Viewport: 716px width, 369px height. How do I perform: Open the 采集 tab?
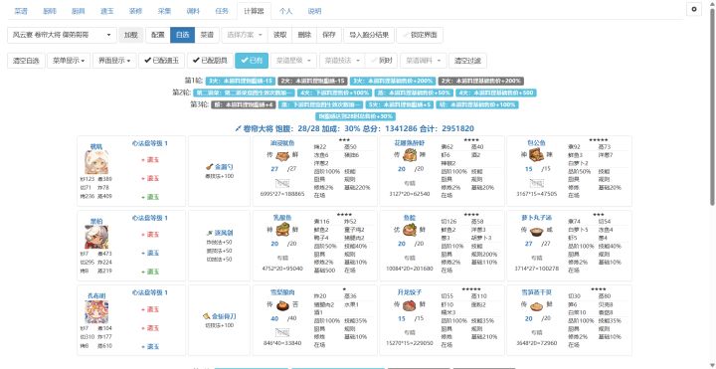click(164, 11)
